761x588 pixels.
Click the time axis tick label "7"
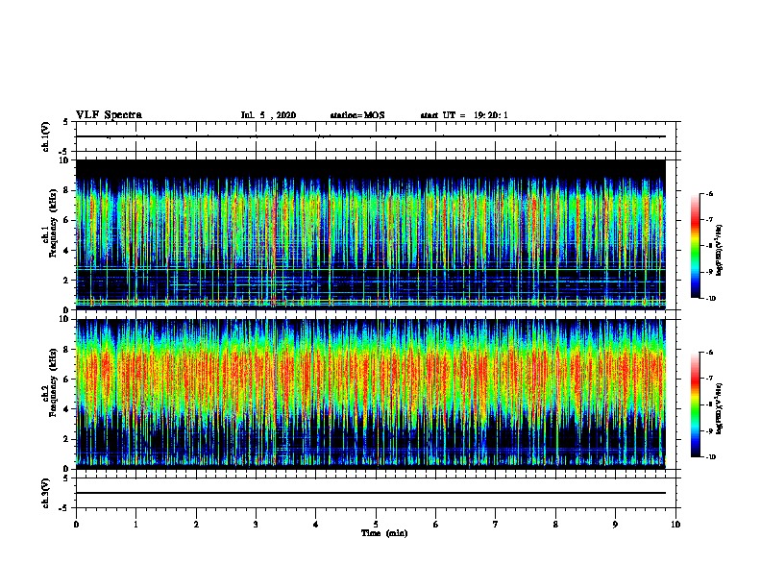(x=496, y=525)
